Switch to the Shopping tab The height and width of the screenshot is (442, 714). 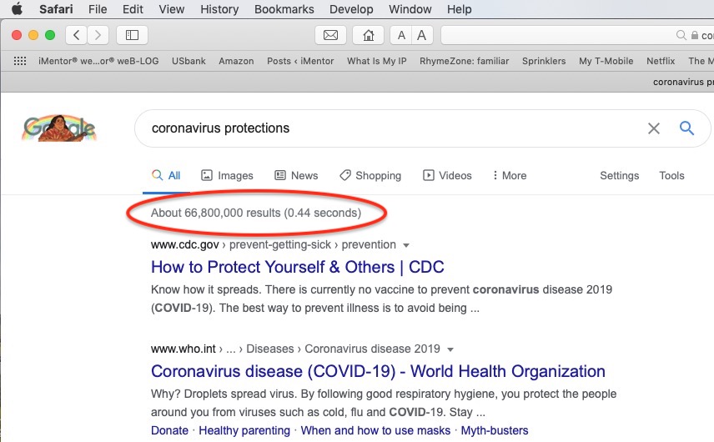(x=370, y=175)
